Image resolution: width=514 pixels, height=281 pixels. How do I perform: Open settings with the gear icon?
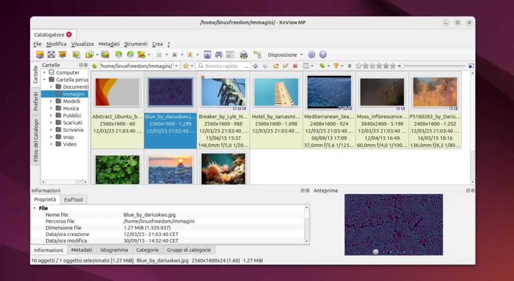[311, 55]
